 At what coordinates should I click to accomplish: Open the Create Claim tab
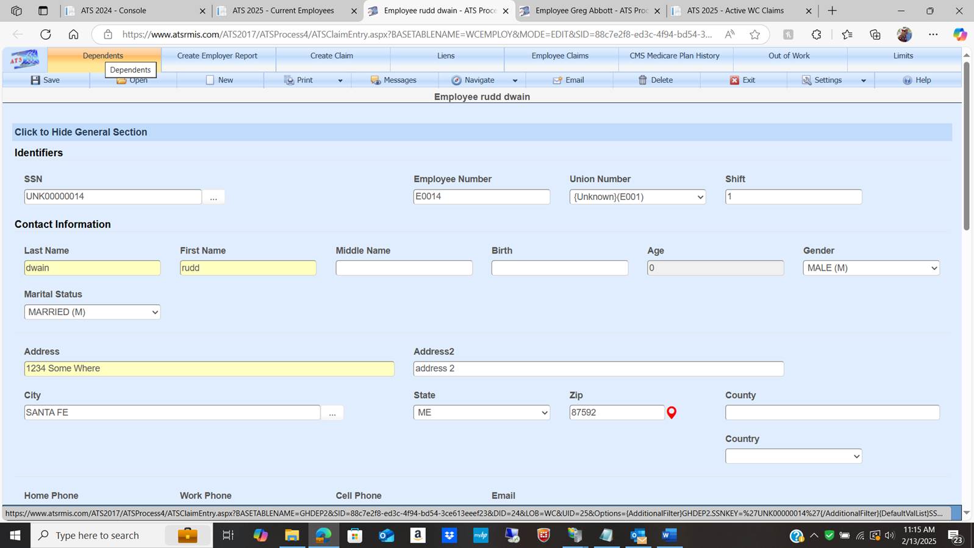tap(332, 56)
